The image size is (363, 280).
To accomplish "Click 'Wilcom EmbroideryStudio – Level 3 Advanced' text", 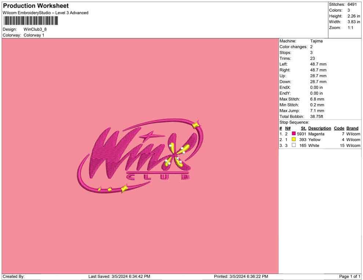I will 45,13.
